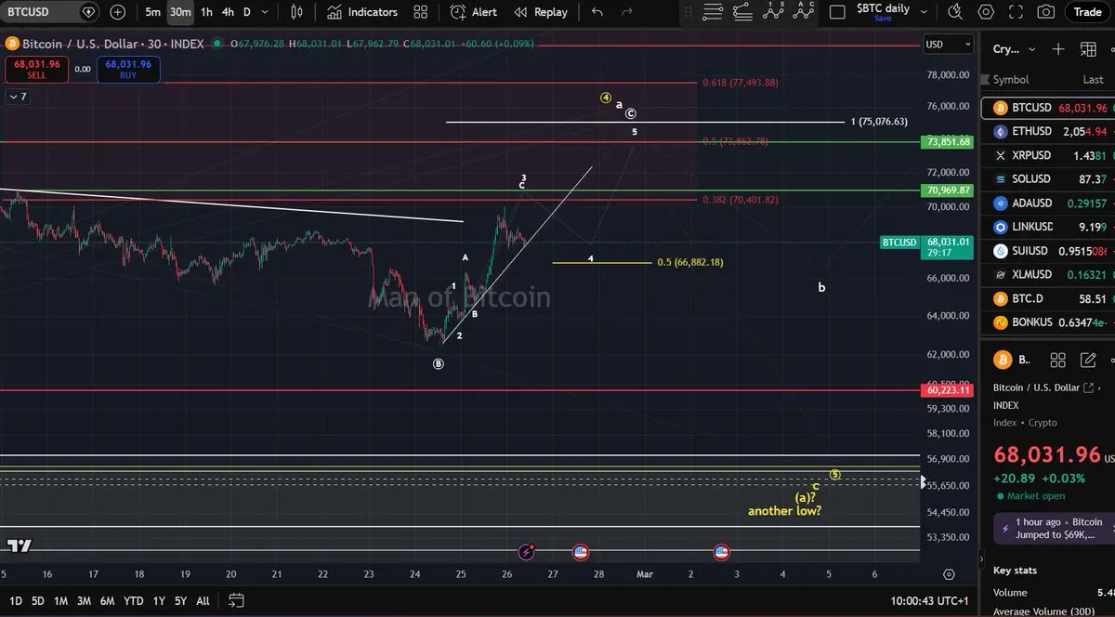Click the plus icon to compare symbols
This screenshot has height=617, width=1115.
tap(118, 12)
